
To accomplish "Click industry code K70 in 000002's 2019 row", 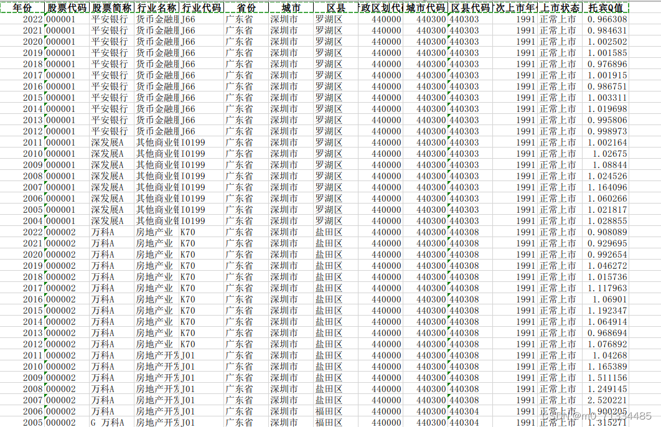I will click(201, 266).
